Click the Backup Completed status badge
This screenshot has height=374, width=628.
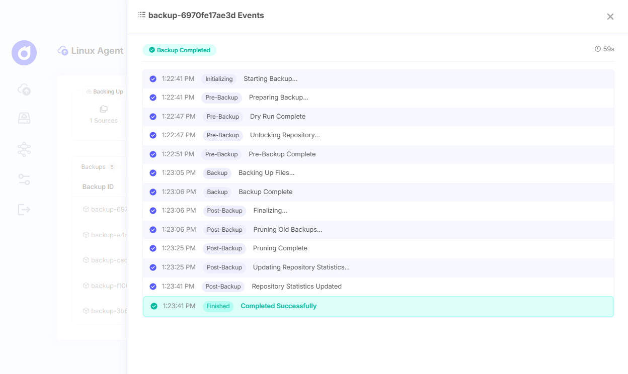pos(179,50)
